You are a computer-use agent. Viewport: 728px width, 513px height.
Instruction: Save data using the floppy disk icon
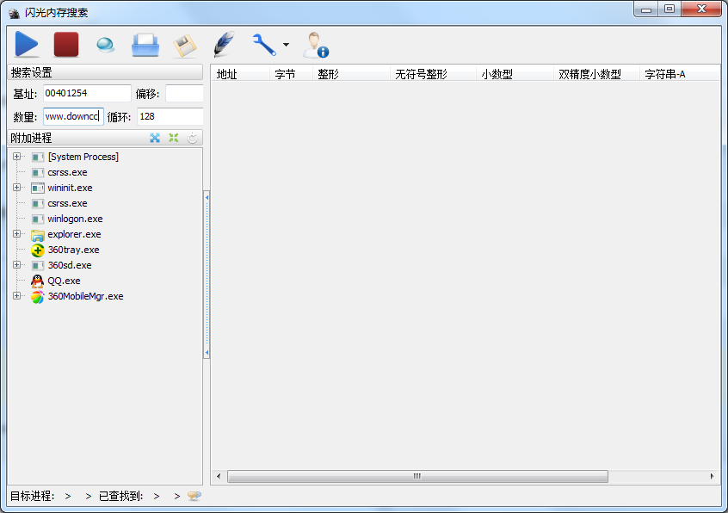(x=184, y=45)
